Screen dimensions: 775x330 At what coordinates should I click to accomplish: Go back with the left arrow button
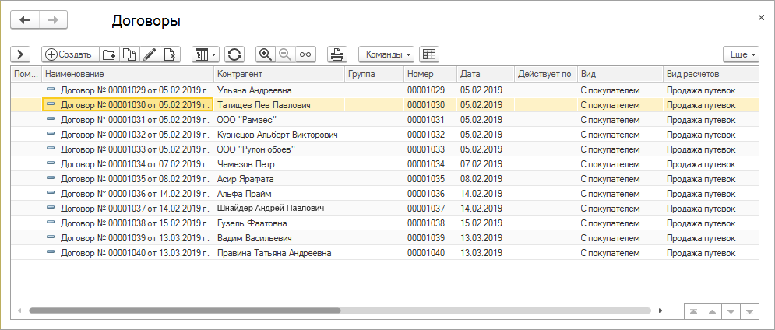[24, 19]
